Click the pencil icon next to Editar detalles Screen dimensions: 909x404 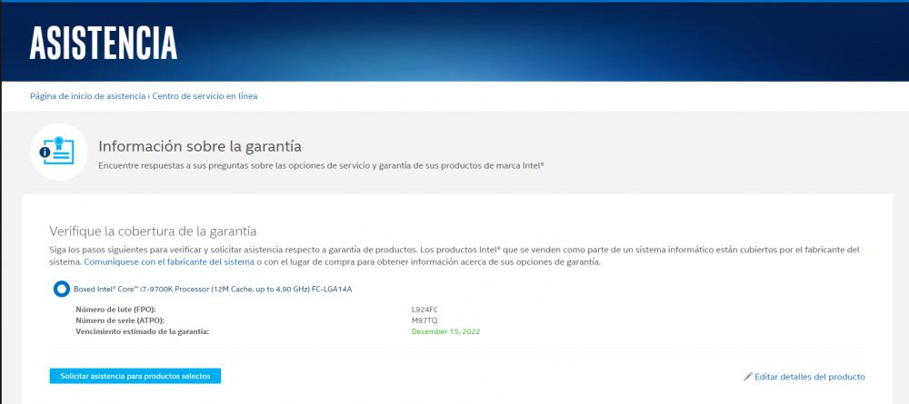point(748,377)
